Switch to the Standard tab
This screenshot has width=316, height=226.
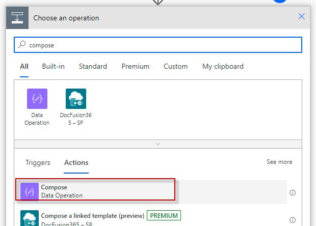coord(93,66)
